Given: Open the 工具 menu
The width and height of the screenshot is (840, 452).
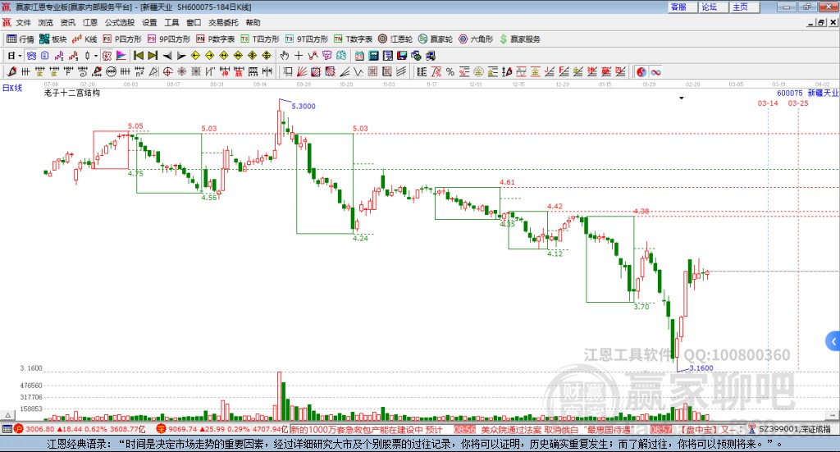Looking at the screenshot, I should pos(171,22).
